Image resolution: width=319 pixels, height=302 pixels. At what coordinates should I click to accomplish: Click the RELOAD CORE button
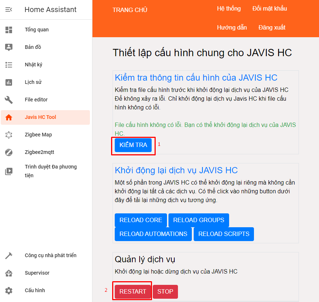pos(141,220)
